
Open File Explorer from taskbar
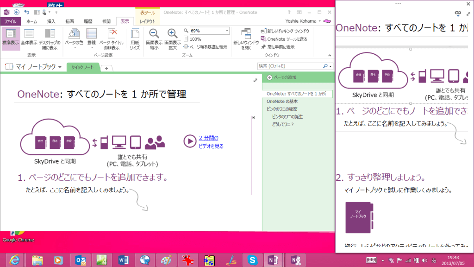click(37, 261)
